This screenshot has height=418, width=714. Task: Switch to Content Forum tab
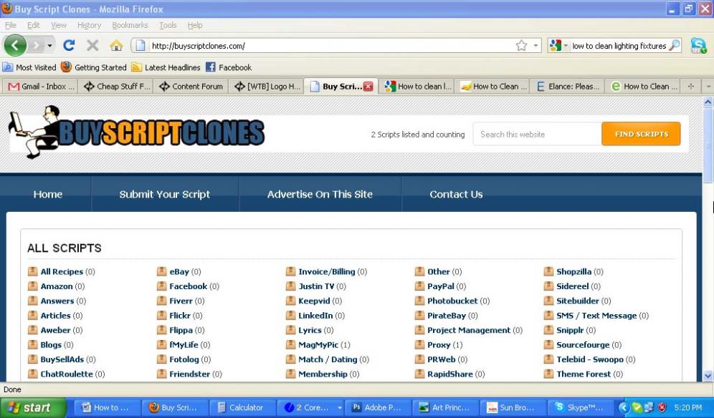pos(191,87)
